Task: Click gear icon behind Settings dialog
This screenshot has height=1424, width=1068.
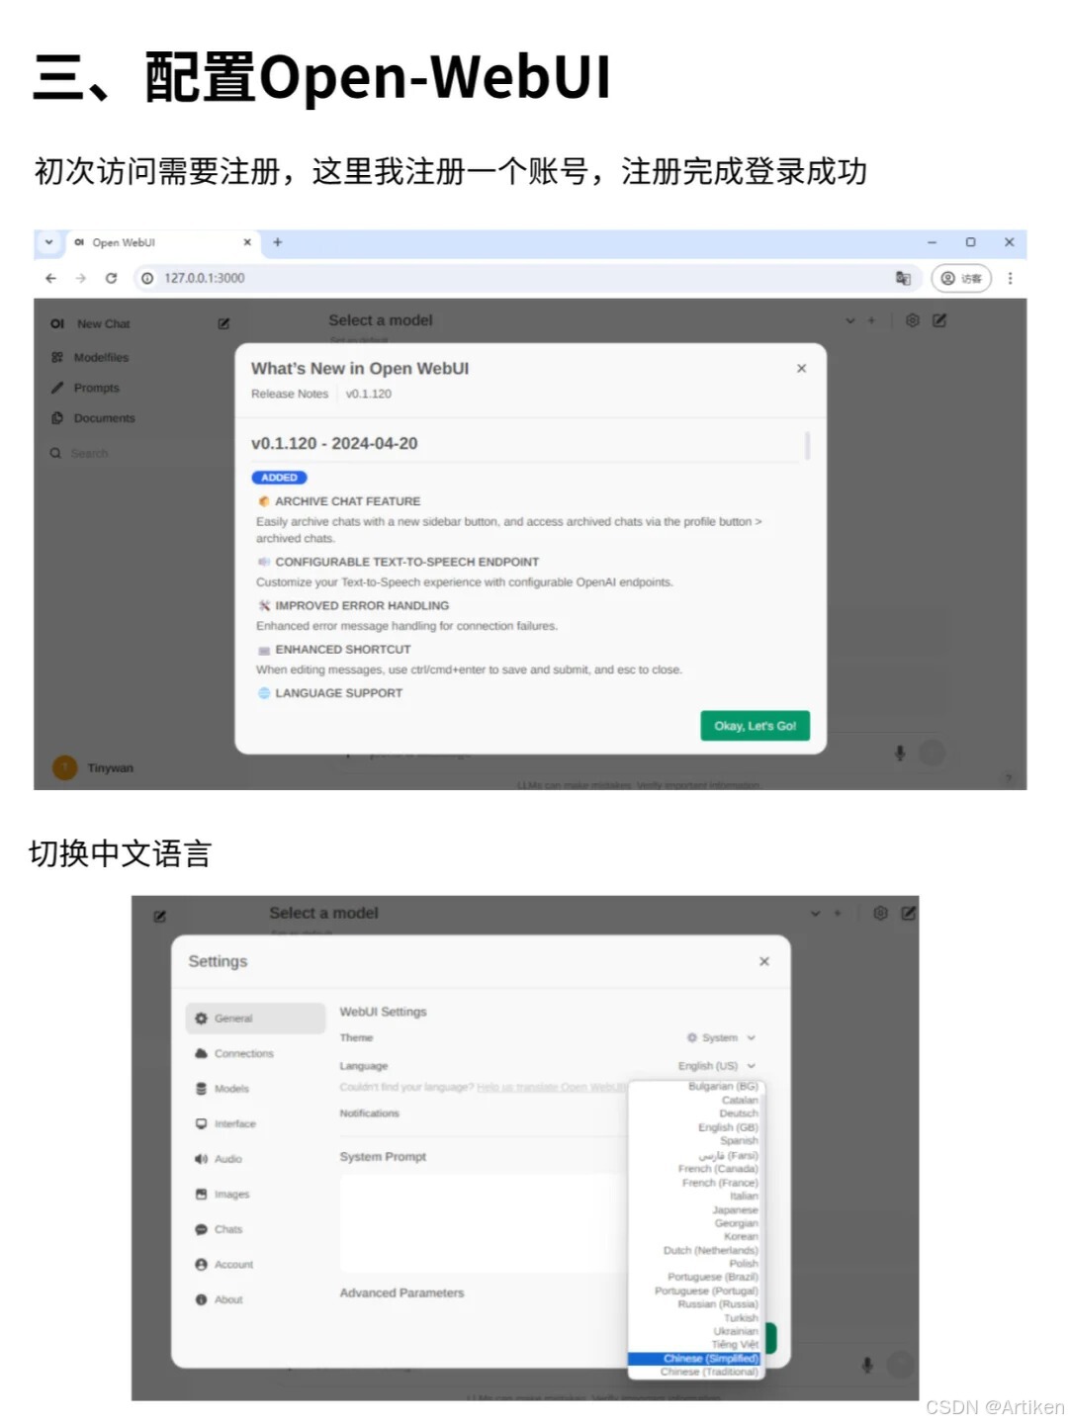Action: point(880,913)
